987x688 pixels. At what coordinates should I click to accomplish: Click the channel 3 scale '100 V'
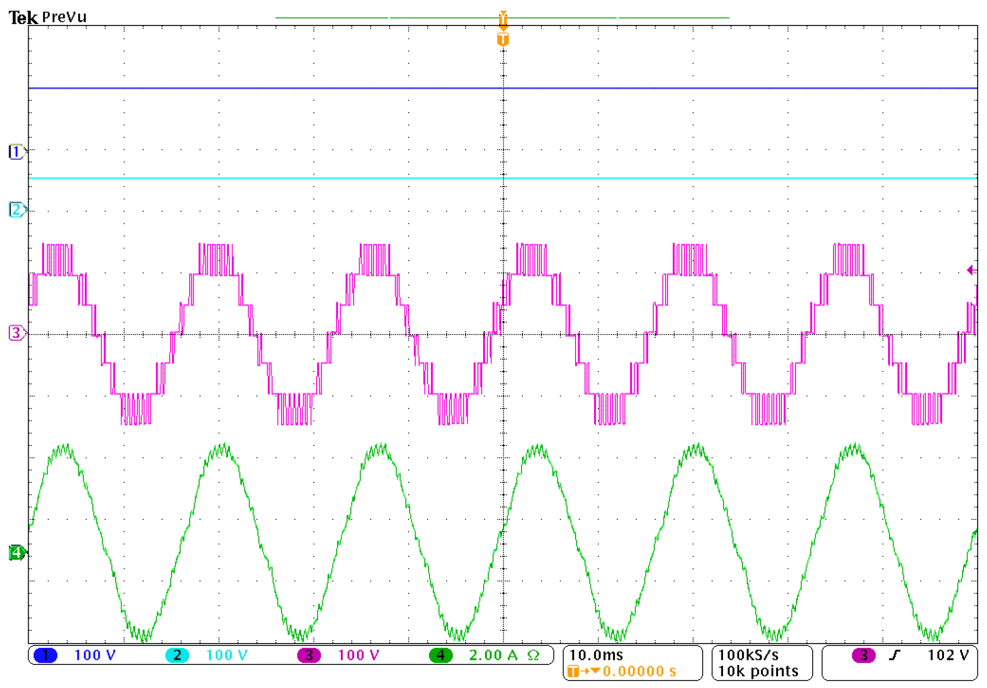pyautogui.click(x=358, y=655)
